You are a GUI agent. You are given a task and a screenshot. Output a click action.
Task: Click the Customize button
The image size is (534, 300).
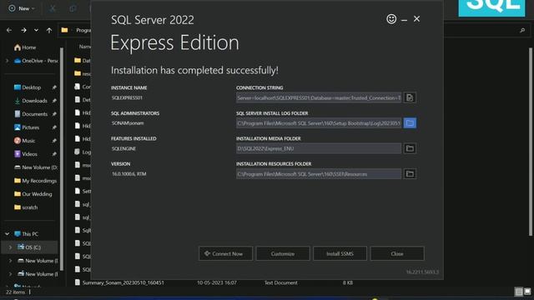point(283,253)
